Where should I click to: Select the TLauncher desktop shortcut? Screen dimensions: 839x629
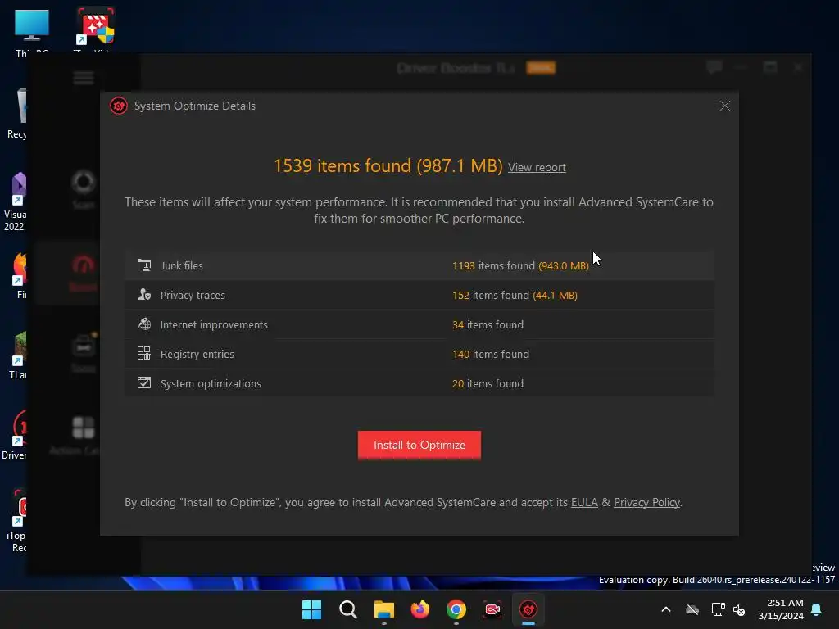(18, 355)
